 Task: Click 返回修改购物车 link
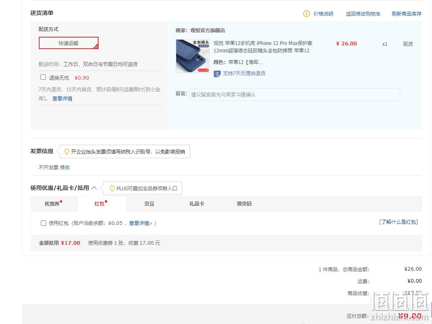[363, 14]
